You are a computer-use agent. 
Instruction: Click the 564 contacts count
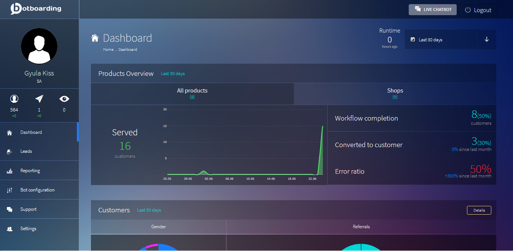click(x=14, y=110)
